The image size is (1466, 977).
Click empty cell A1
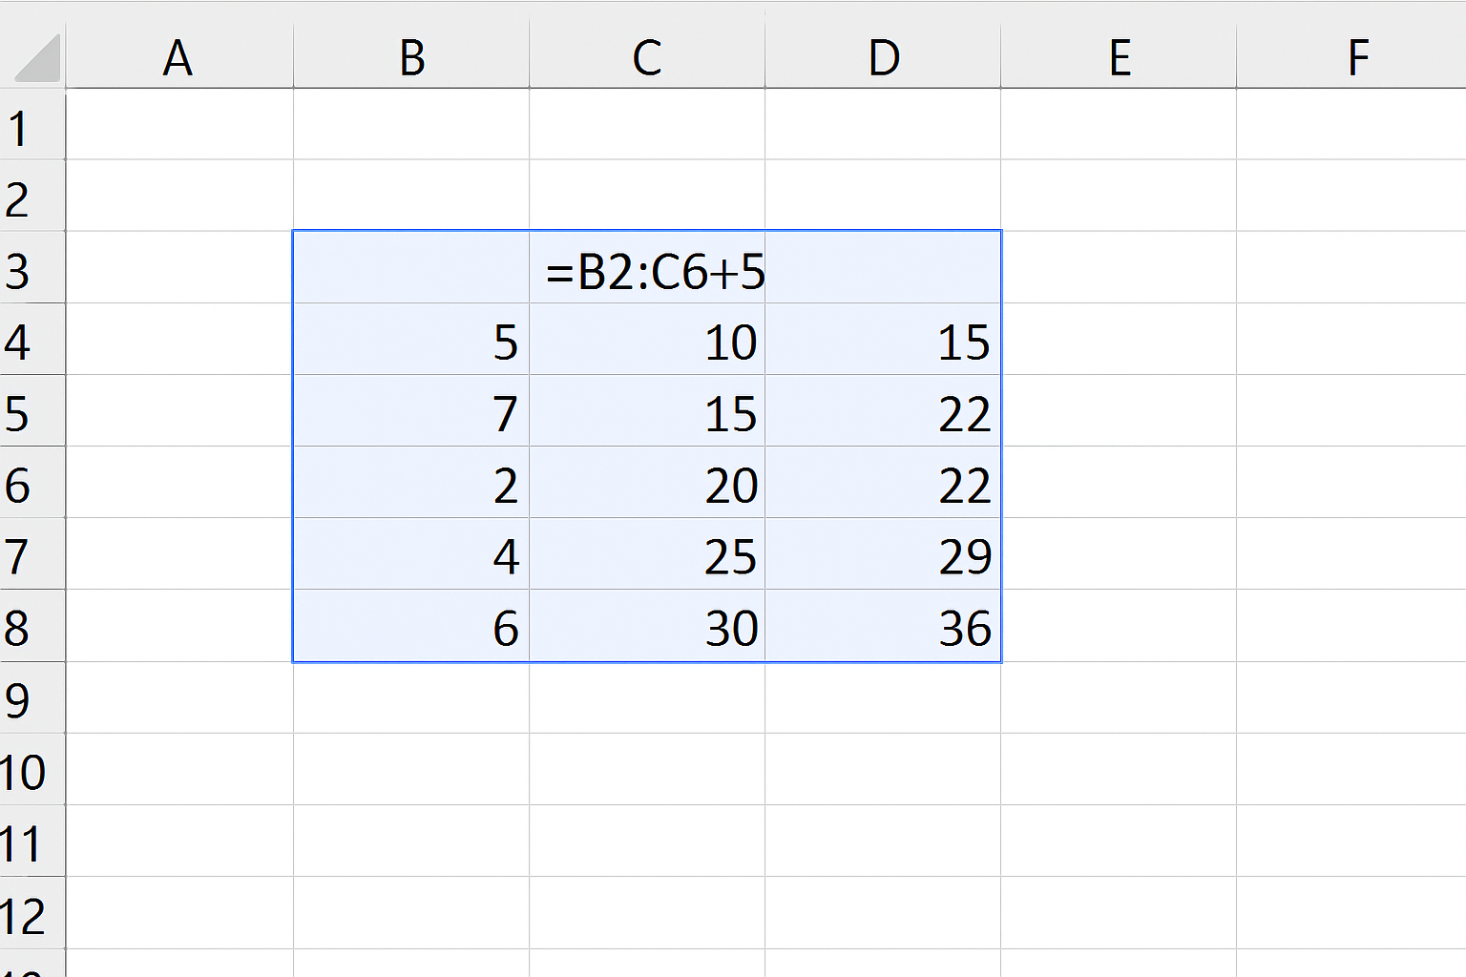179,124
